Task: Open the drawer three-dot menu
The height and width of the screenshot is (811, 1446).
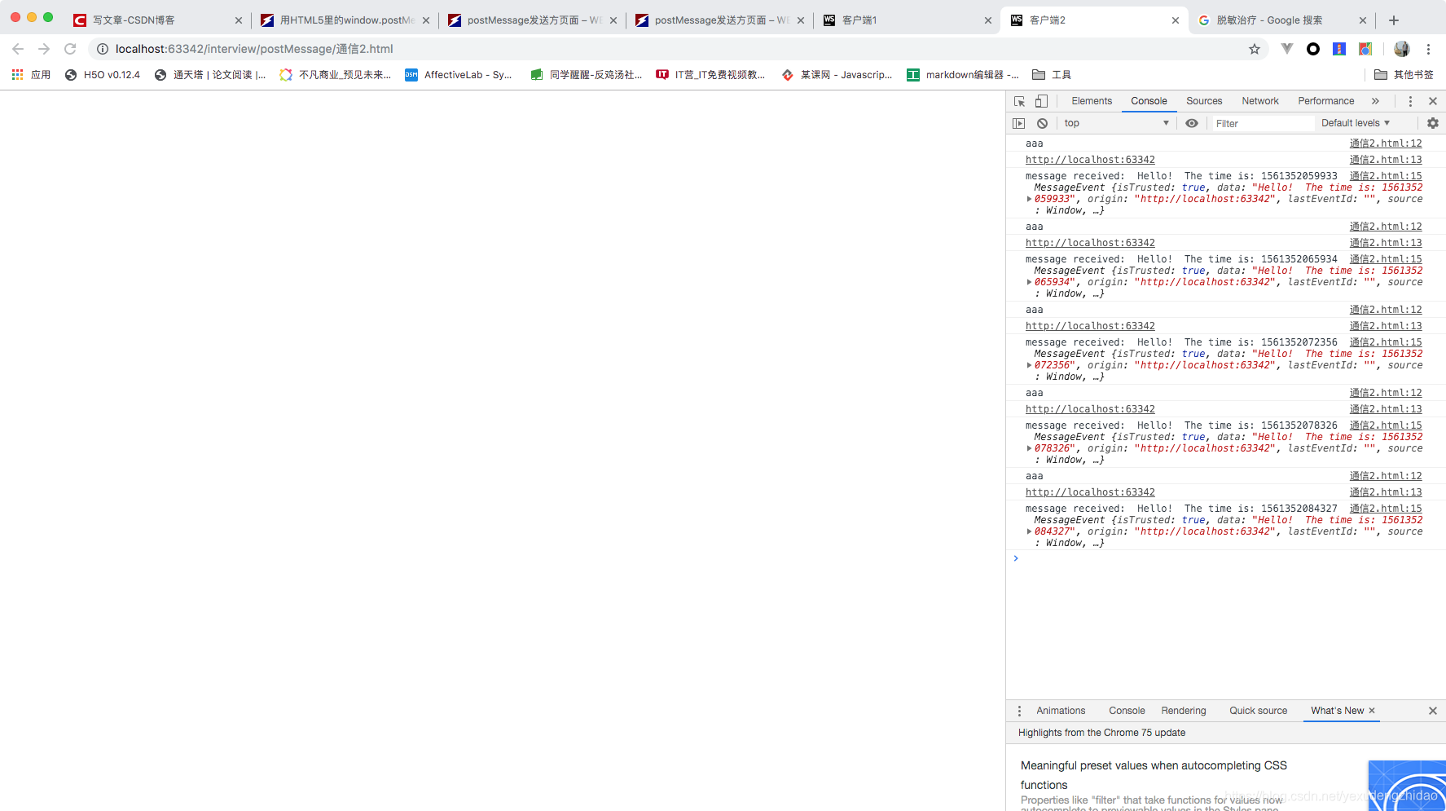Action: (1019, 711)
